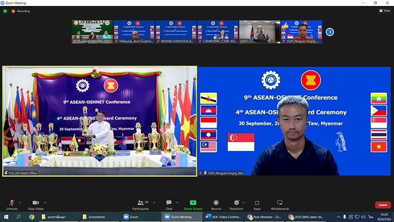The width and height of the screenshot is (394, 222).
Task: Open Reactions menu
Action: 236,203
